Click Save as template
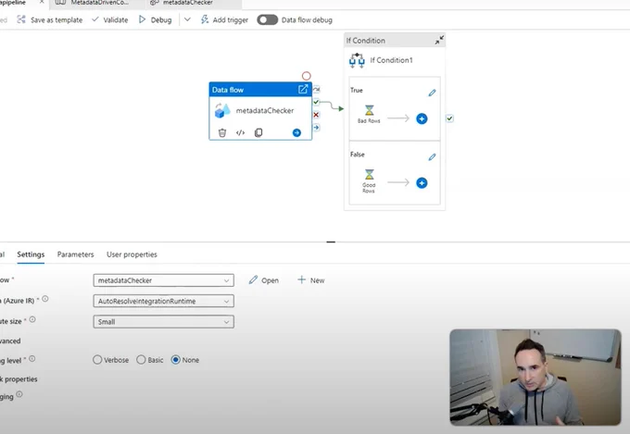 [50, 19]
